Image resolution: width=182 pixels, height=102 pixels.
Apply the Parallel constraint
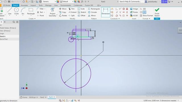coord(117,12)
